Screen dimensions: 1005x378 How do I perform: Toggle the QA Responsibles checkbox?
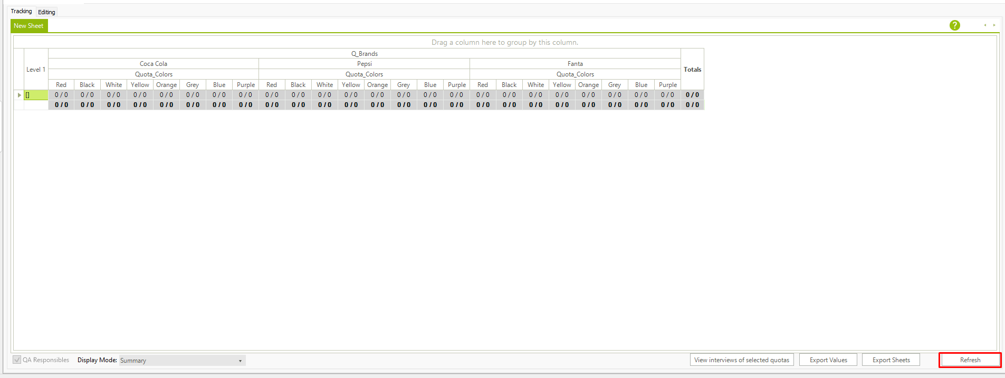pyautogui.click(x=17, y=360)
